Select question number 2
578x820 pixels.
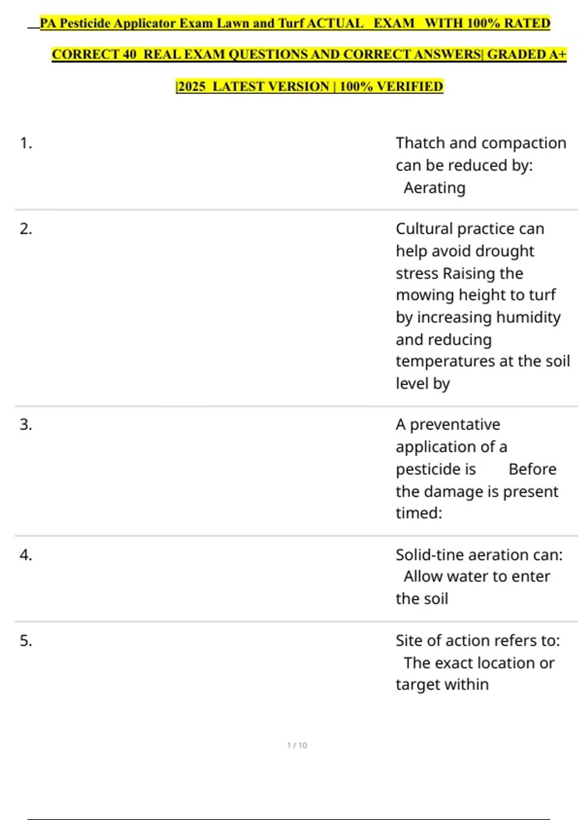[x=26, y=229]
